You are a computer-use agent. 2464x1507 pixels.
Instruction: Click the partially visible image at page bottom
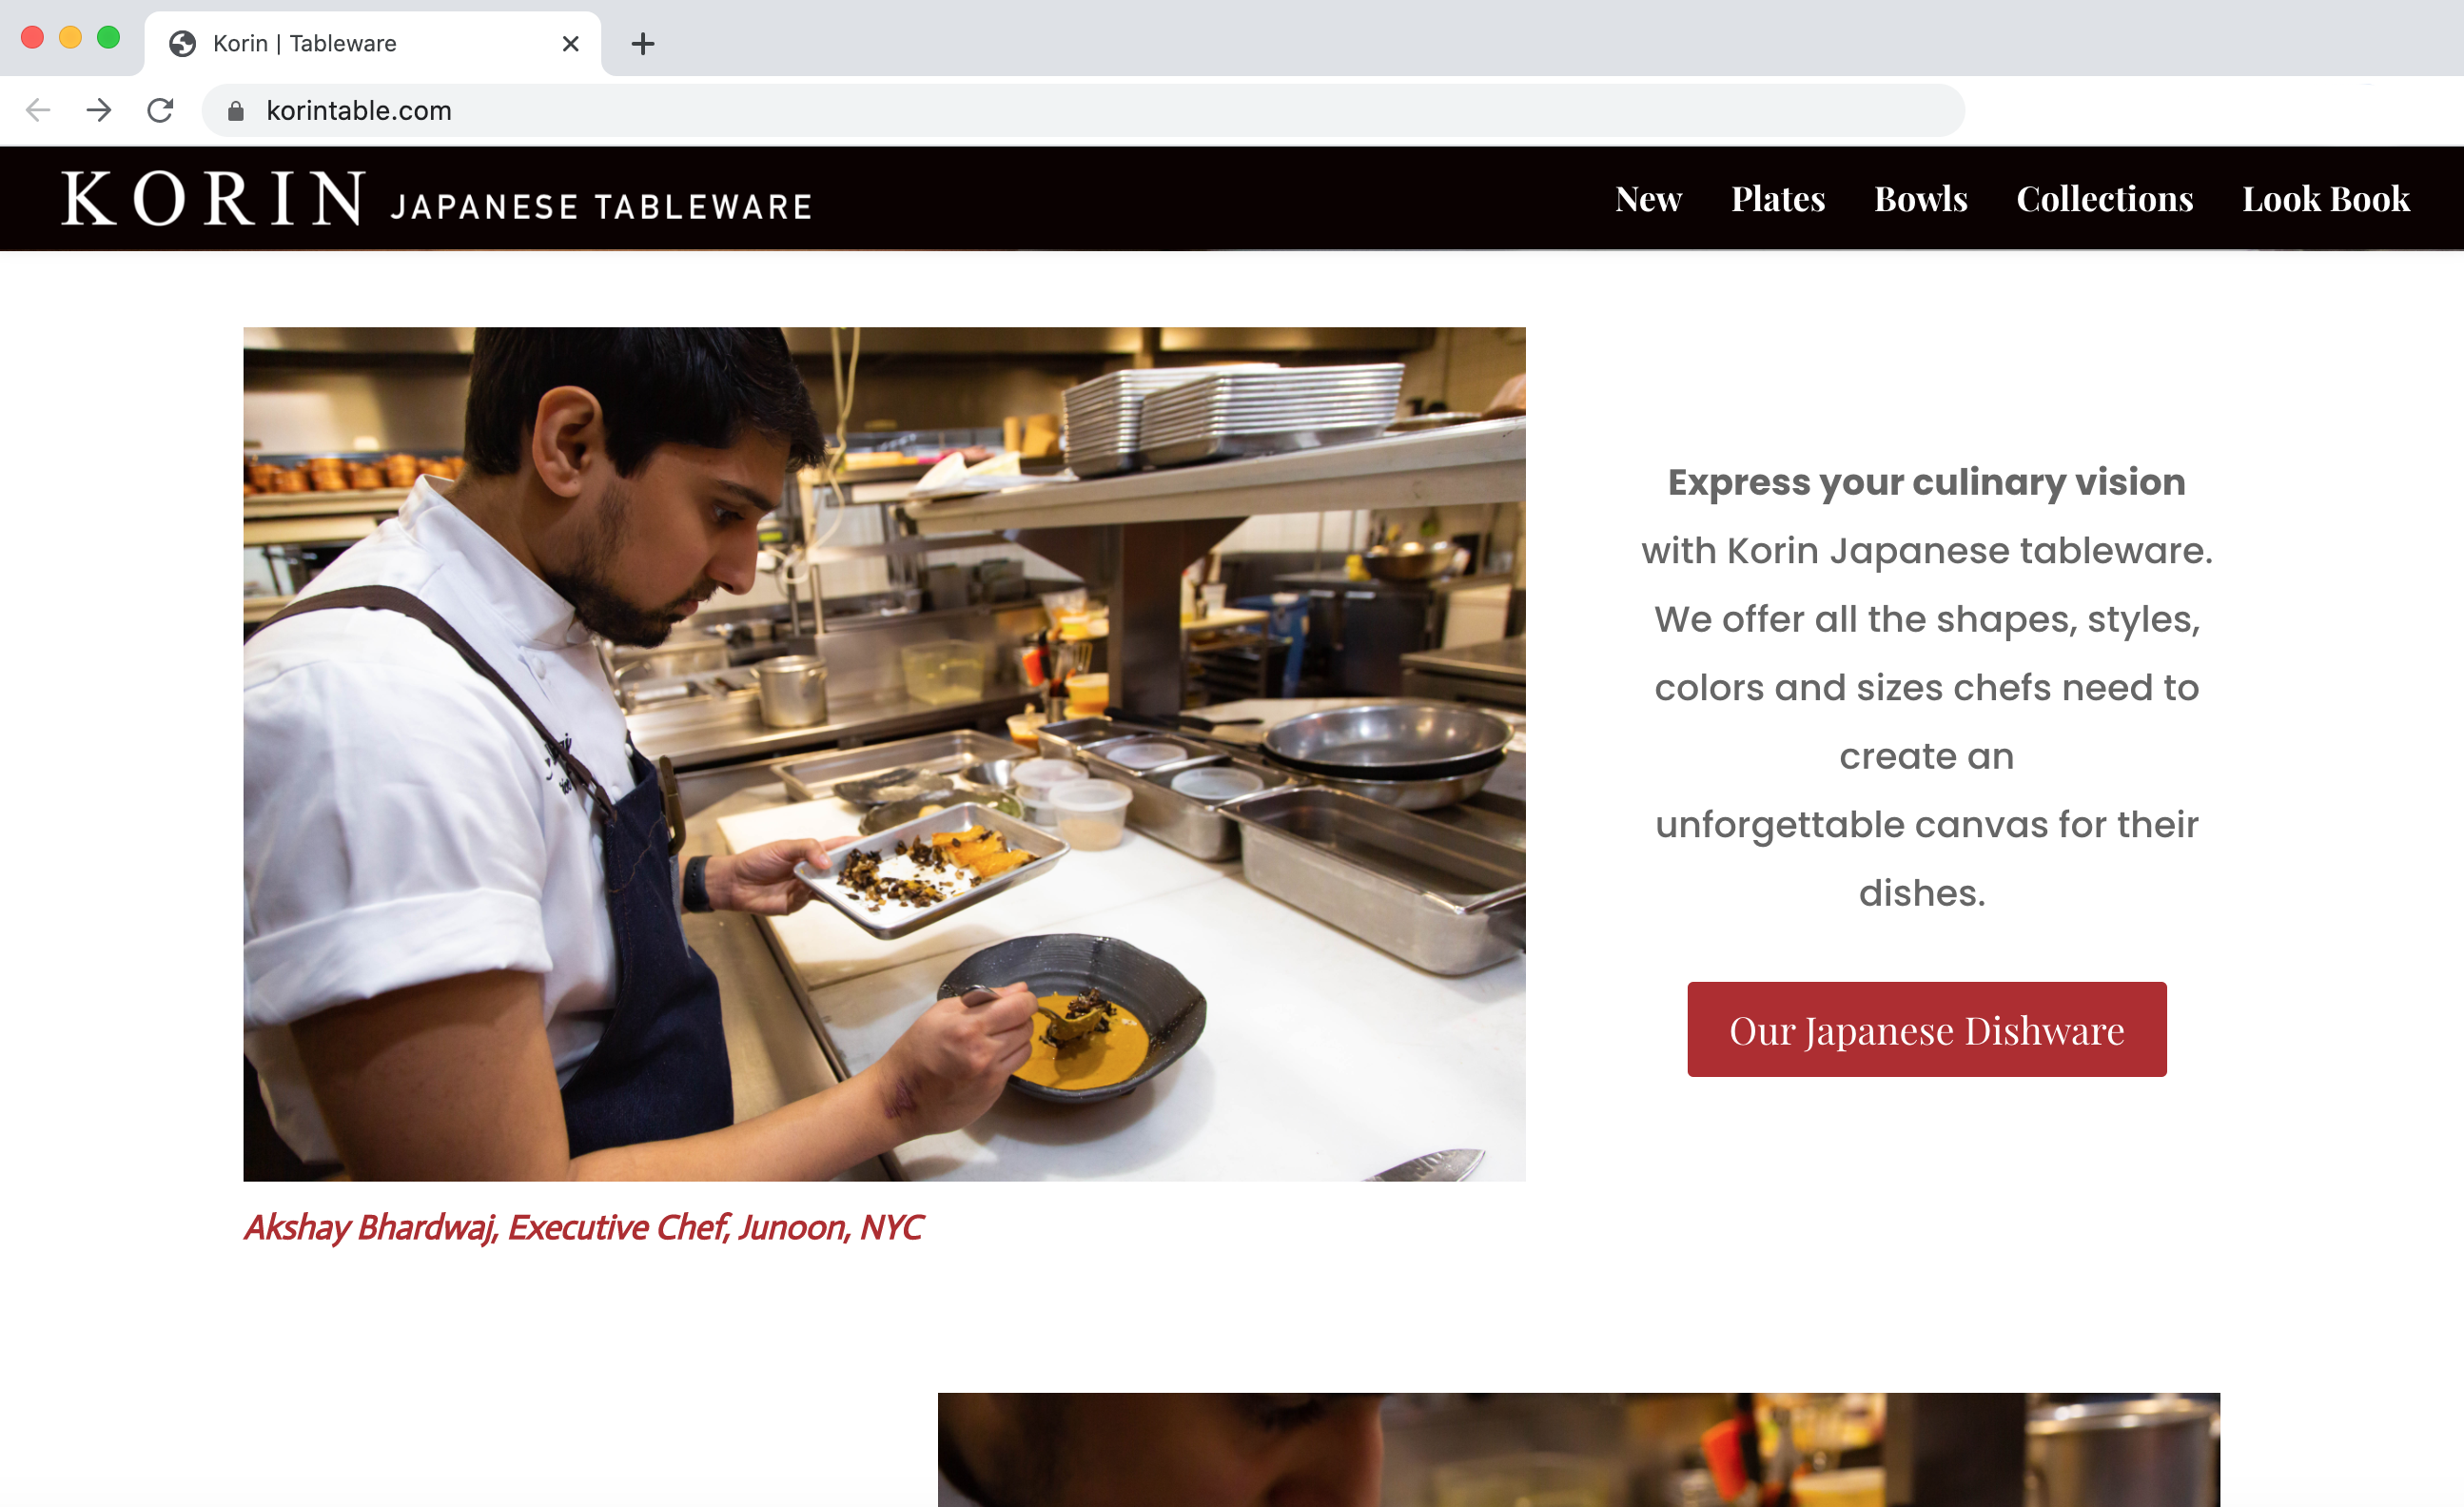1578,1449
